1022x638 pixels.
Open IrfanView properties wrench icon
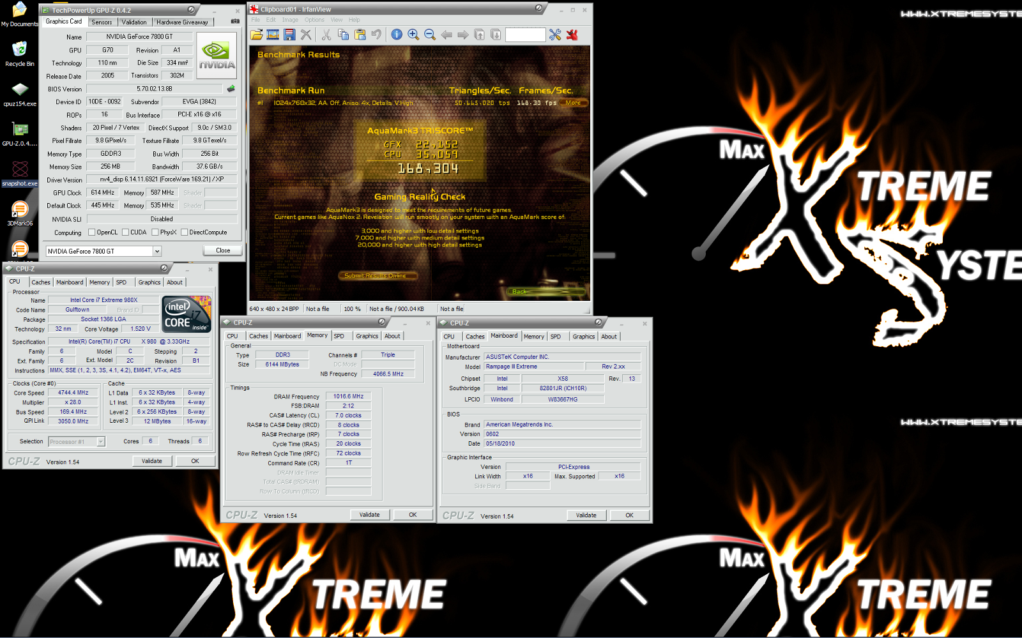[555, 34]
